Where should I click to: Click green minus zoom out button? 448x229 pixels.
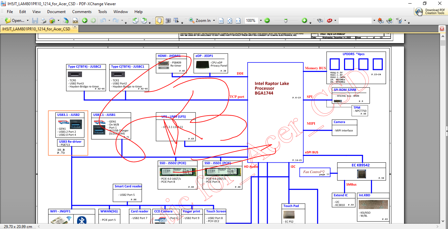point(267,20)
